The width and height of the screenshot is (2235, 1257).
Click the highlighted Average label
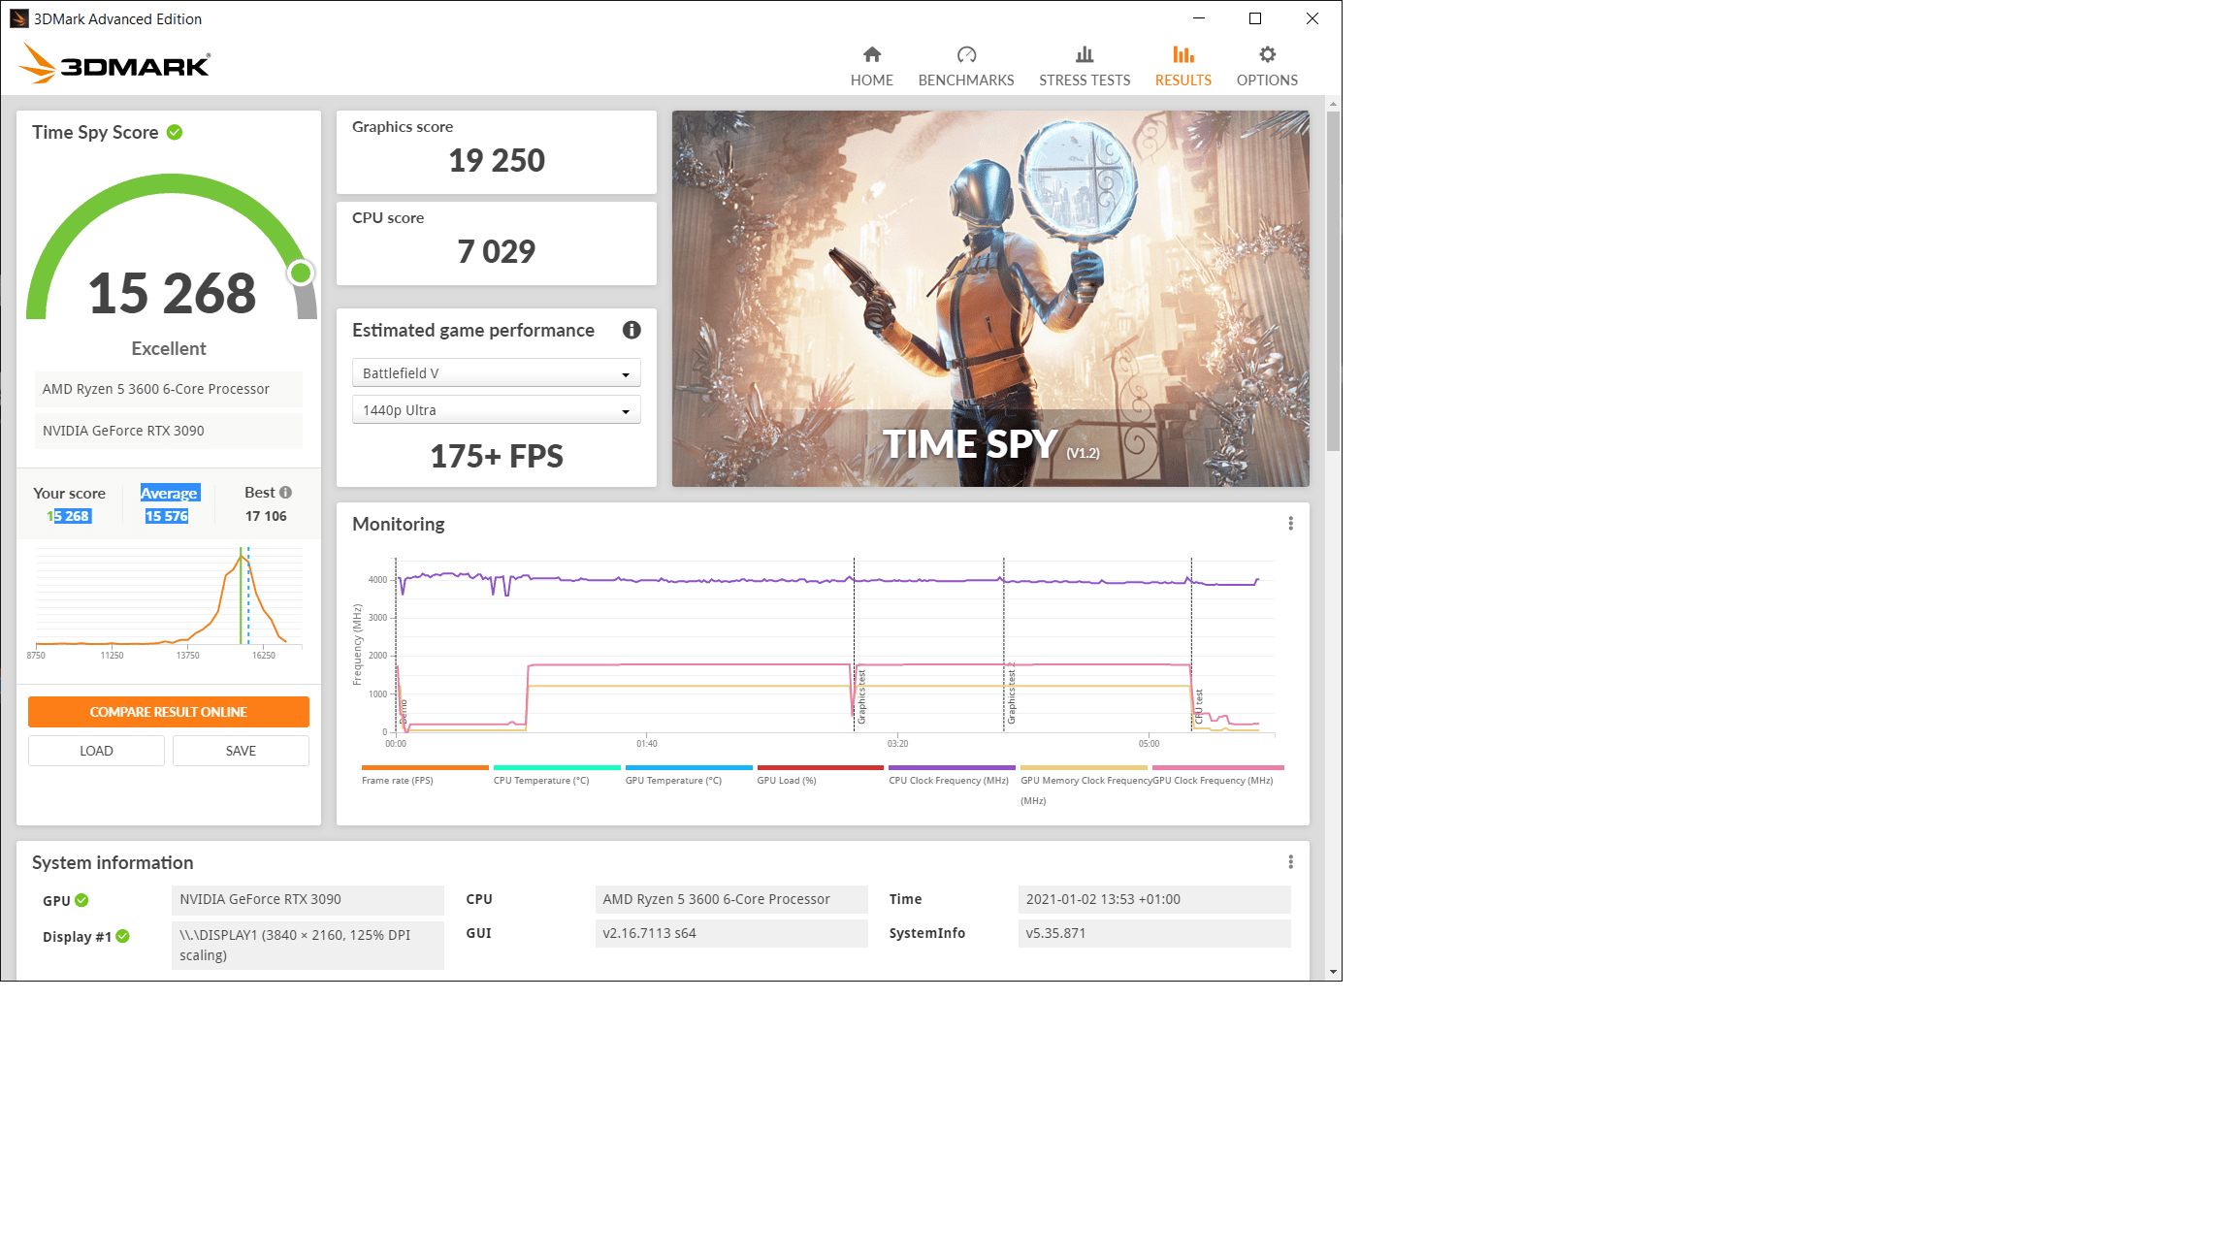[170, 493]
